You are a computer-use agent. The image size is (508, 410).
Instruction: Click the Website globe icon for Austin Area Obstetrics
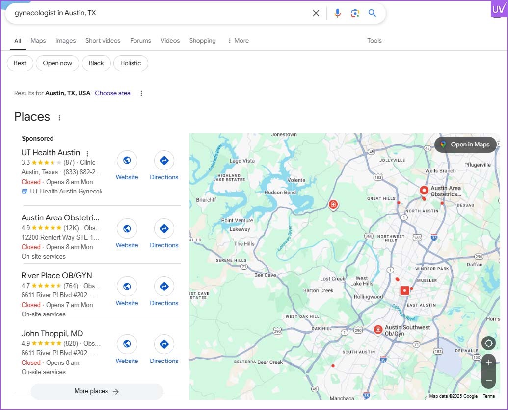[127, 229]
